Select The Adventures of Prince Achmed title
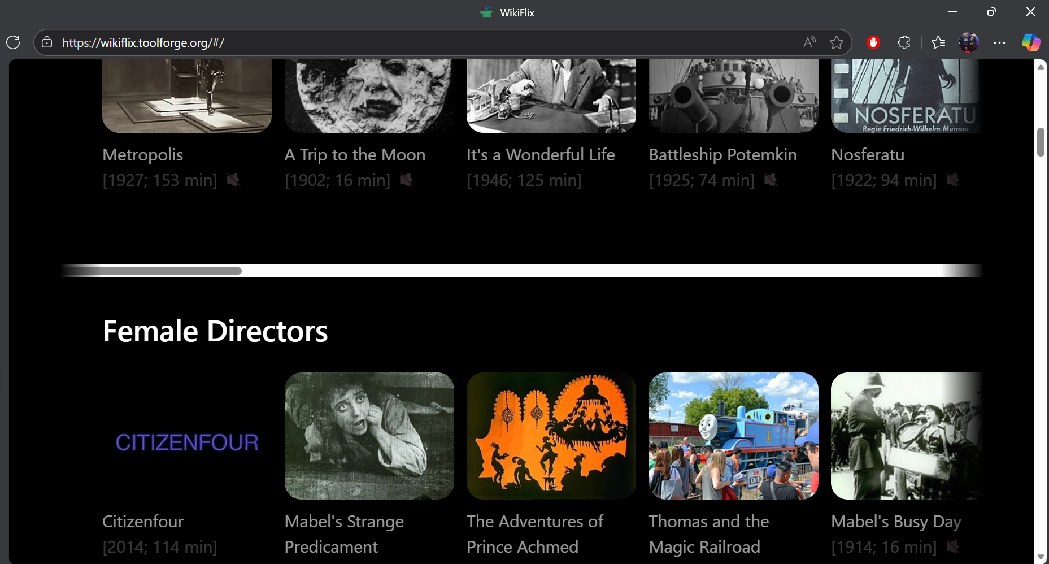1049x564 pixels. 535,534
